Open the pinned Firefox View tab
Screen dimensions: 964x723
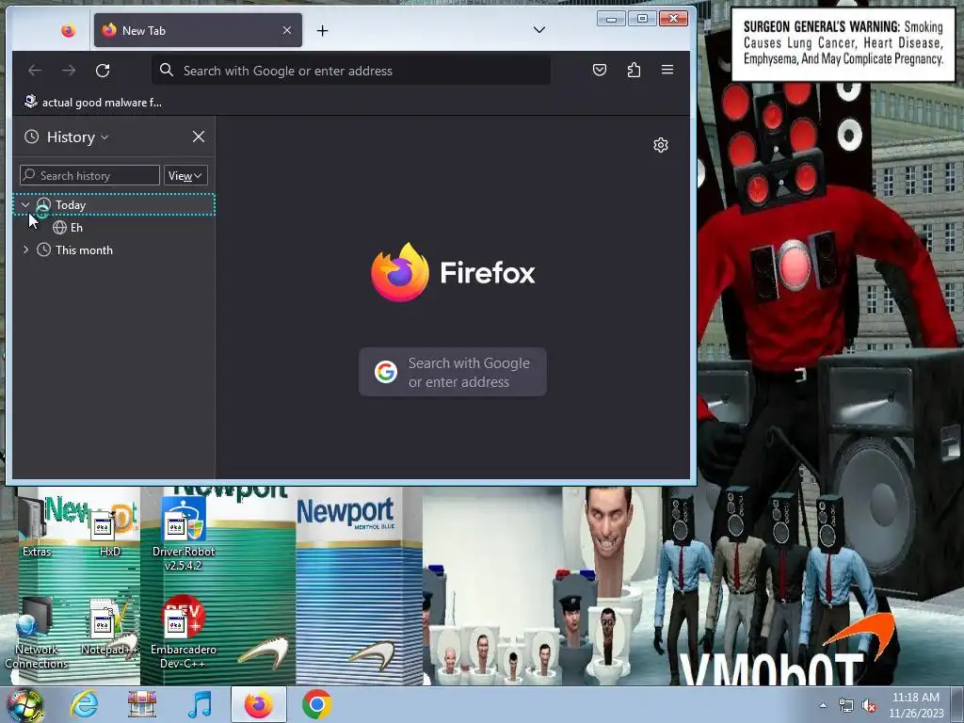coord(68,31)
